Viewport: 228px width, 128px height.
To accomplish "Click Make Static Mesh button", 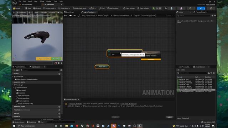I will tap(79, 9).
